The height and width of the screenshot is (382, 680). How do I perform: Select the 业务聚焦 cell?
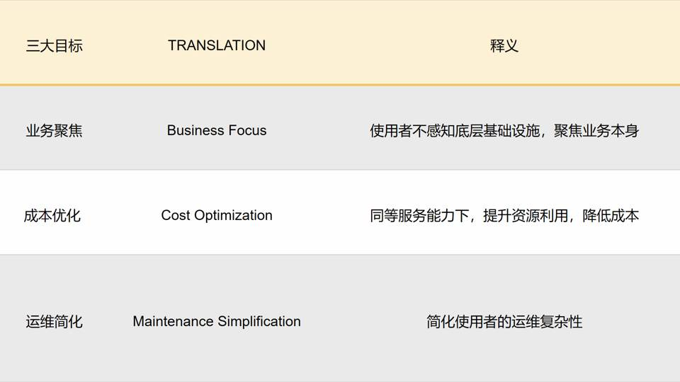coord(54,131)
